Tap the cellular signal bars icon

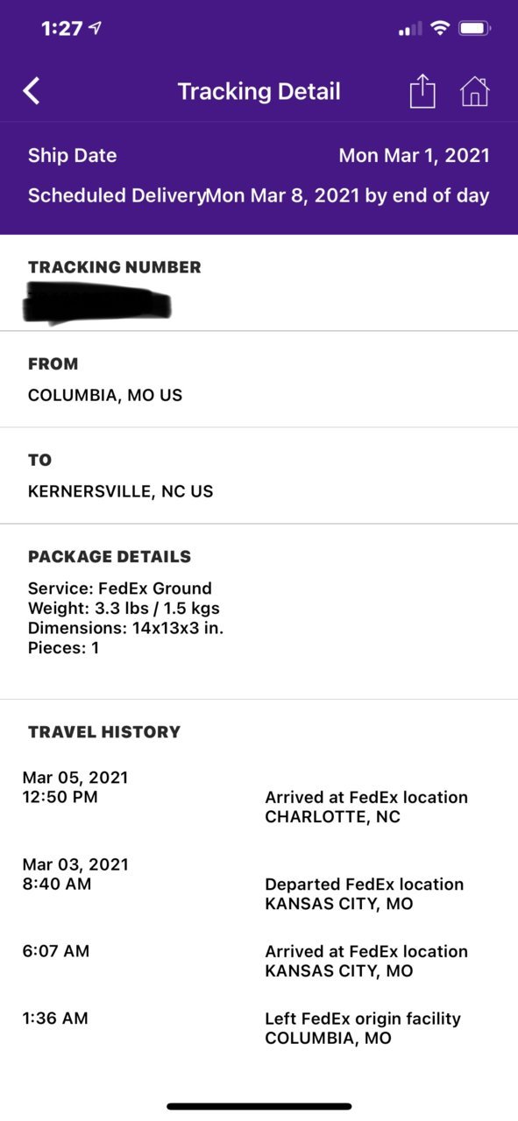point(409,30)
